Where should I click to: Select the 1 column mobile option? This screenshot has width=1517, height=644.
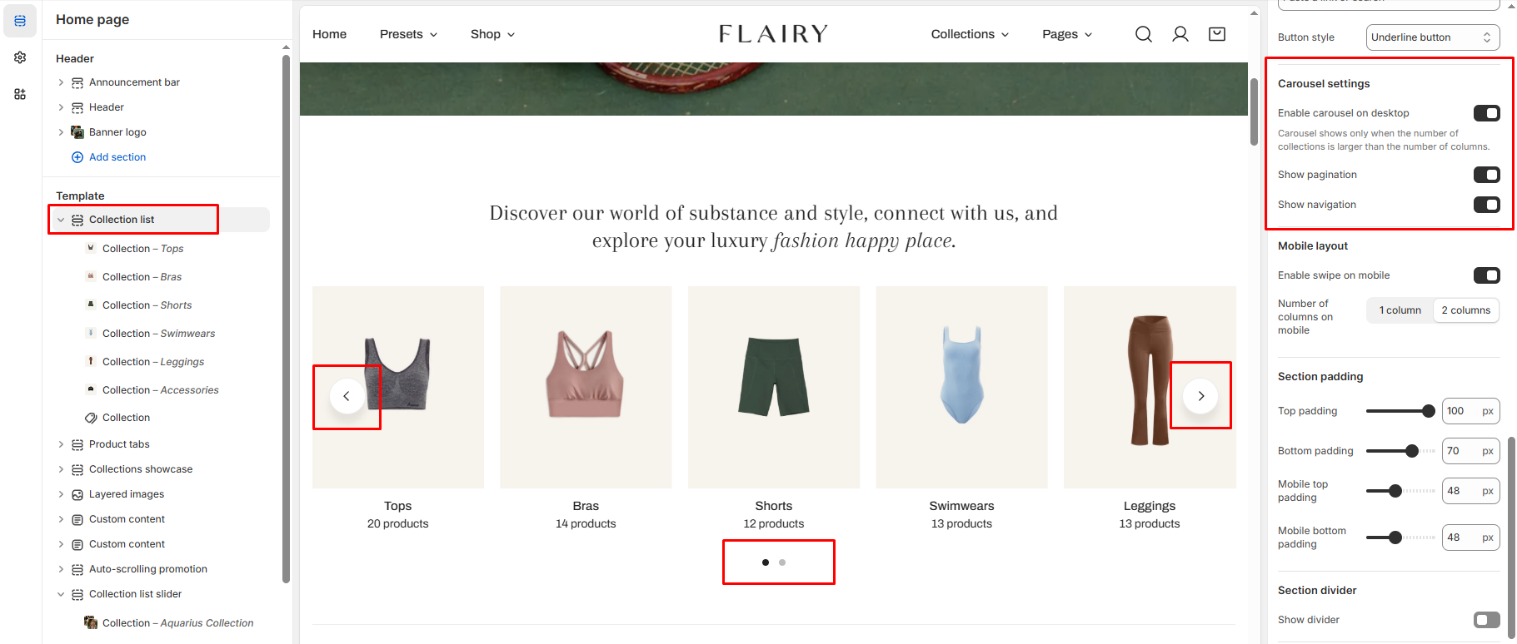1400,310
